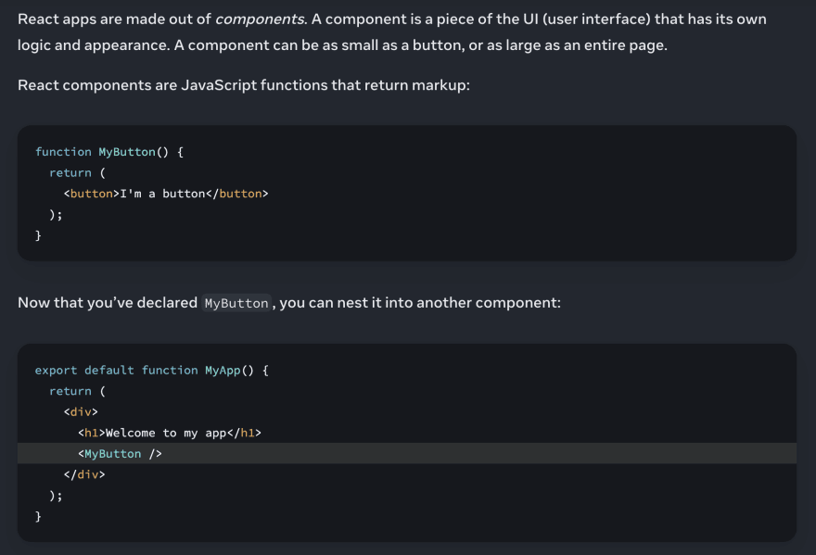Click the closing </h1> tag
Image resolution: width=816 pixels, height=555 pixels.
pyautogui.click(x=244, y=433)
